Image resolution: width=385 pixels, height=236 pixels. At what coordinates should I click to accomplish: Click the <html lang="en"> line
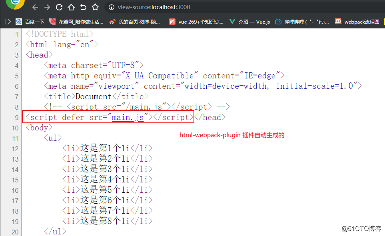click(62, 44)
